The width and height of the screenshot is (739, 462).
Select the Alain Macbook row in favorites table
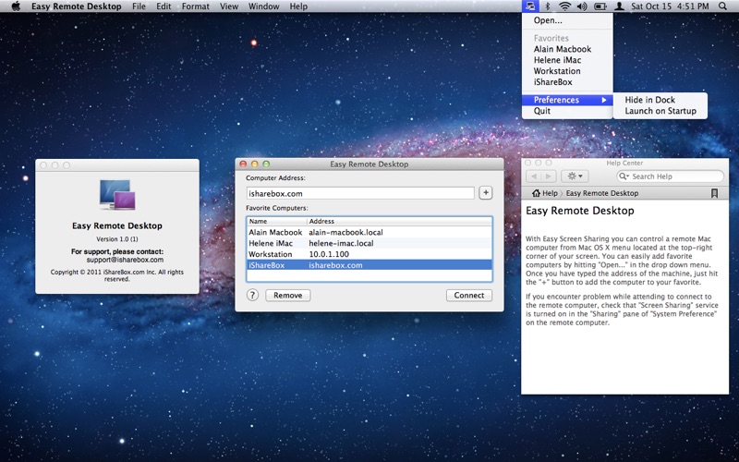(369, 232)
